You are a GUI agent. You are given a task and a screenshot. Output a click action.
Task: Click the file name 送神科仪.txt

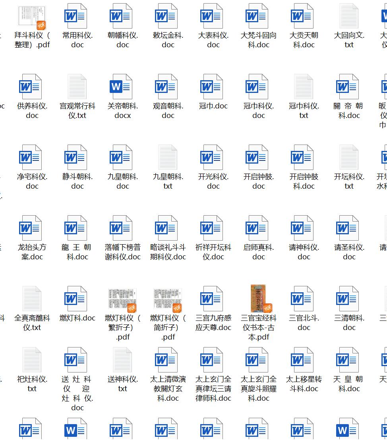(x=123, y=384)
